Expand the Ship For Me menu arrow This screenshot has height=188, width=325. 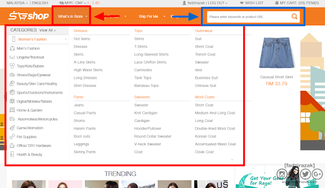(x=165, y=16)
